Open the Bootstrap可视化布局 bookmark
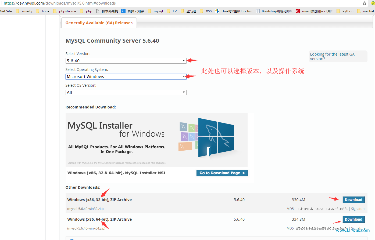This screenshot has width=375, height=240. (274, 11)
